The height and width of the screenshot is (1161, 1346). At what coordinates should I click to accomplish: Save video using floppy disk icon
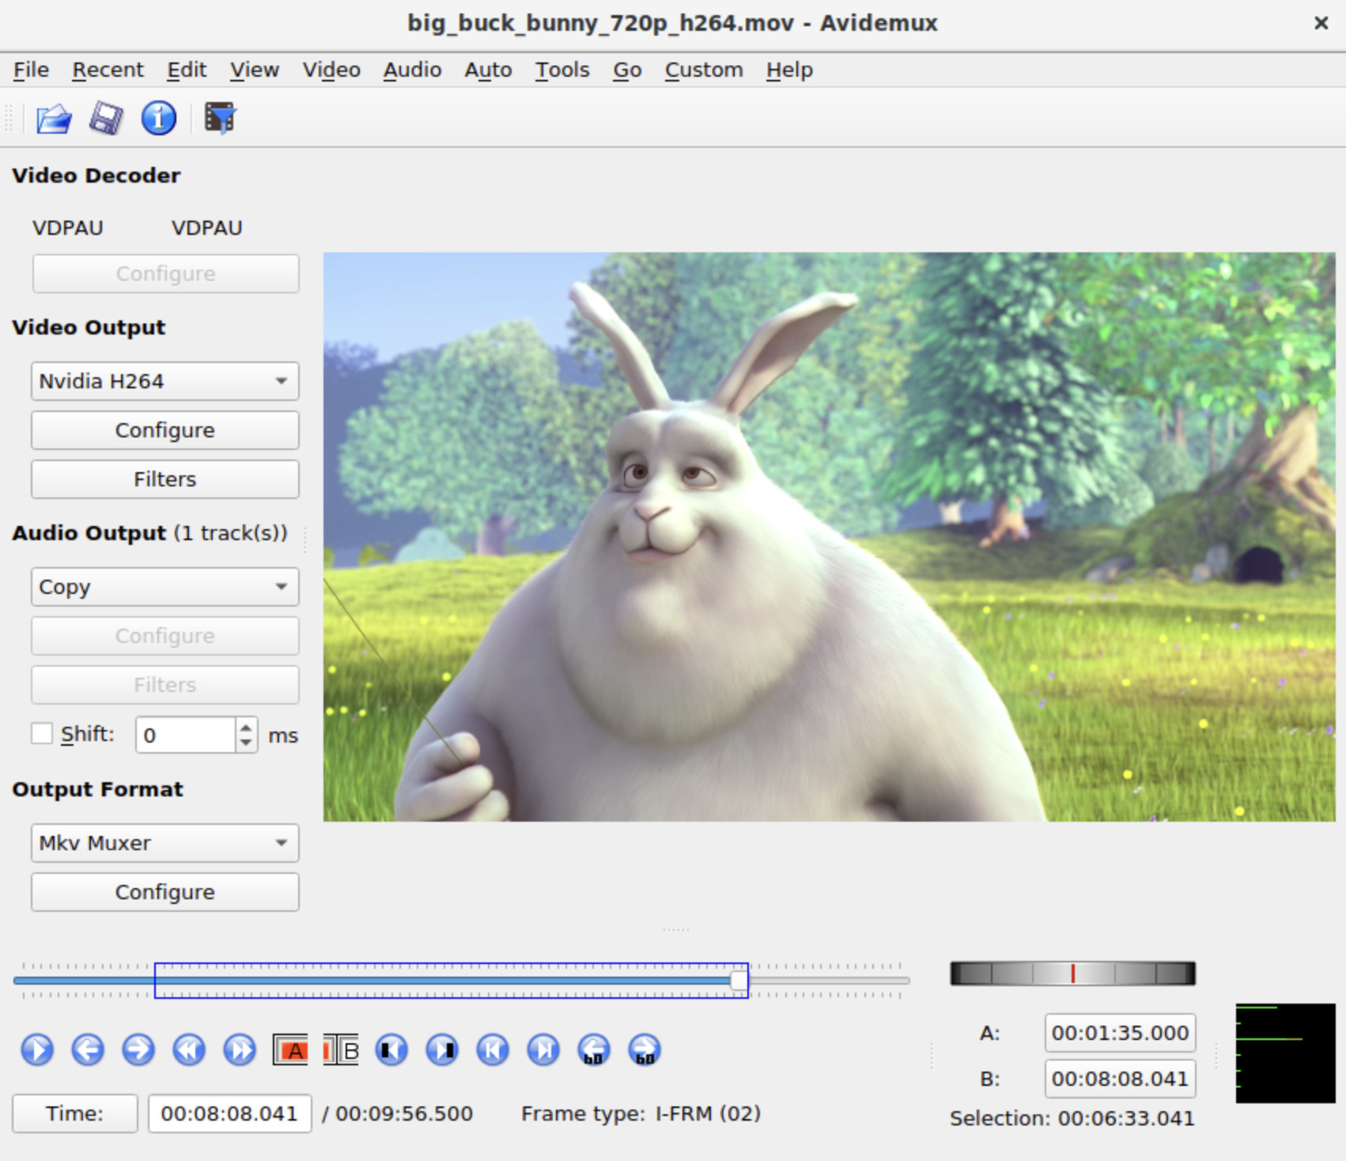tap(106, 119)
